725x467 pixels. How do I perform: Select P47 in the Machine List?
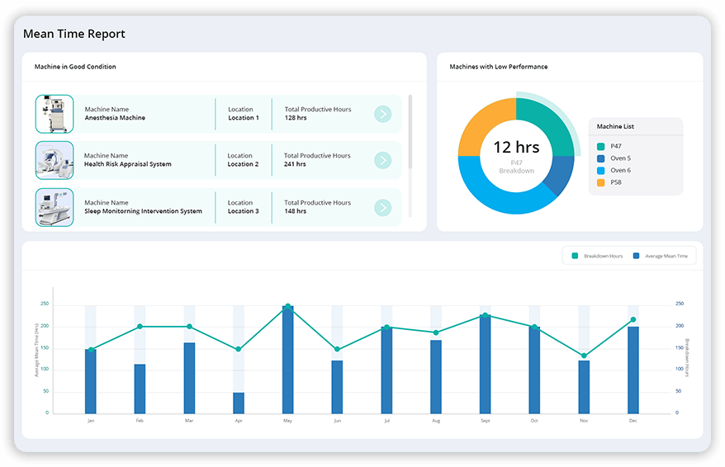coord(615,146)
